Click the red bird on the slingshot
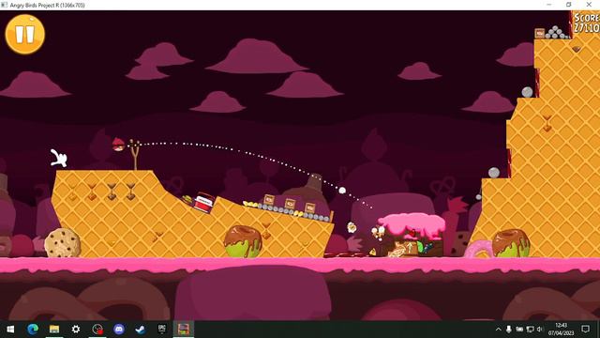600x338 pixels. (x=119, y=144)
